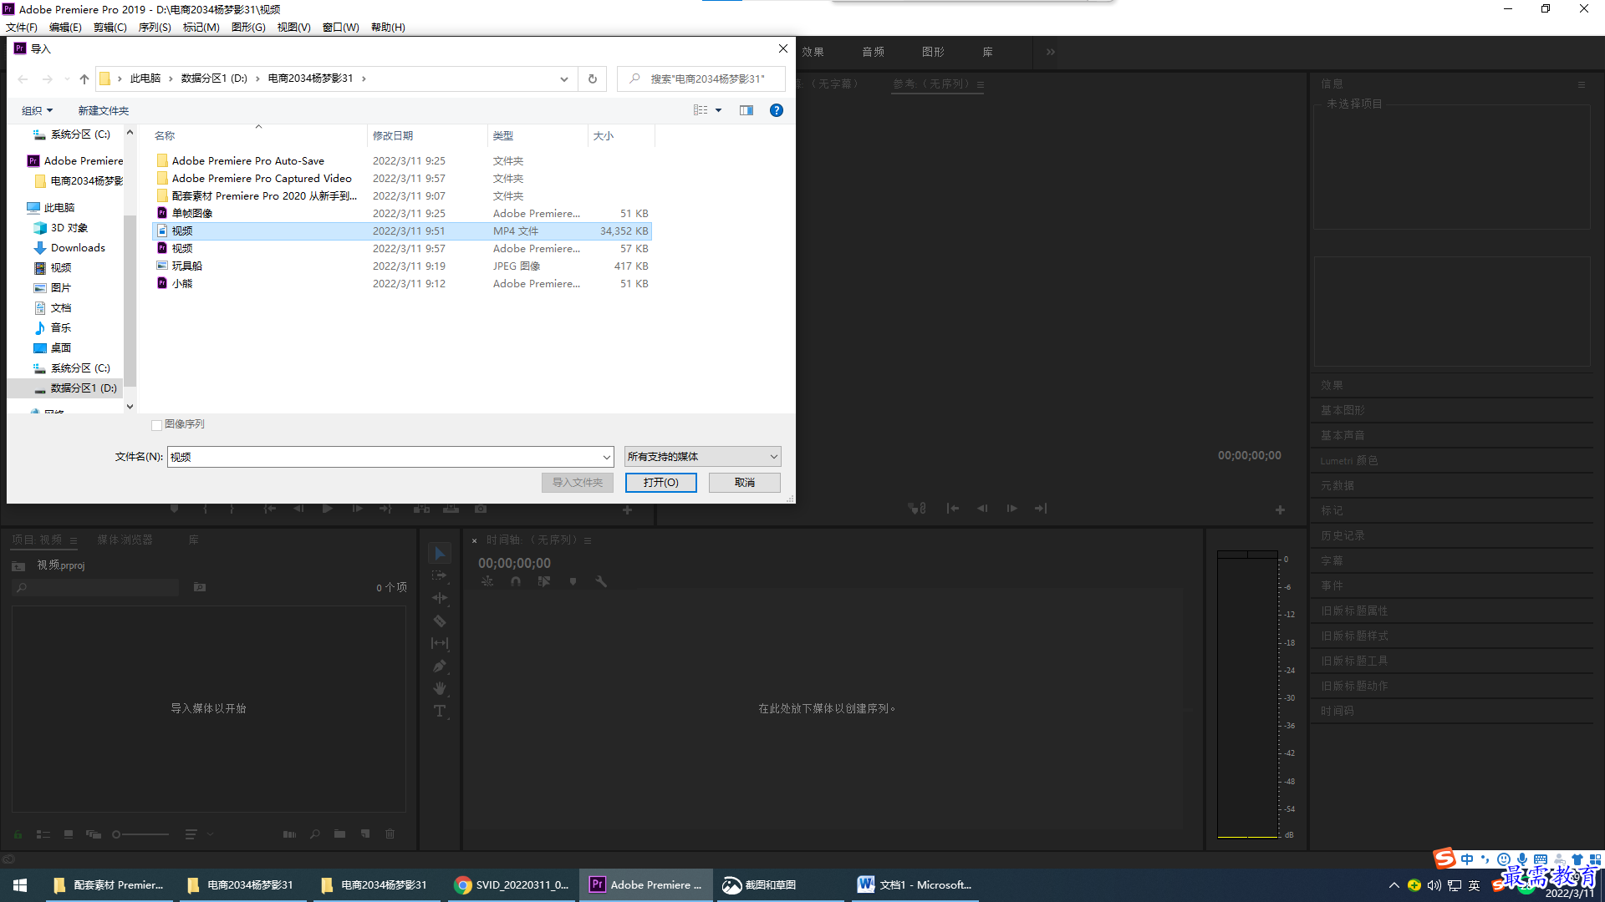Expand the address bar path dropdown
Screen dimensions: 1605x902
564,79
